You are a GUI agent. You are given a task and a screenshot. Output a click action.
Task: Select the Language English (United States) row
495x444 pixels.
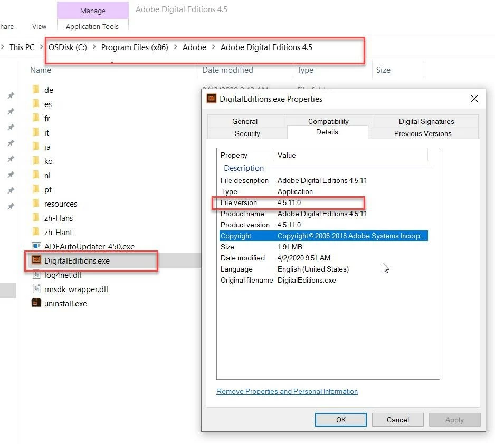[323, 269]
